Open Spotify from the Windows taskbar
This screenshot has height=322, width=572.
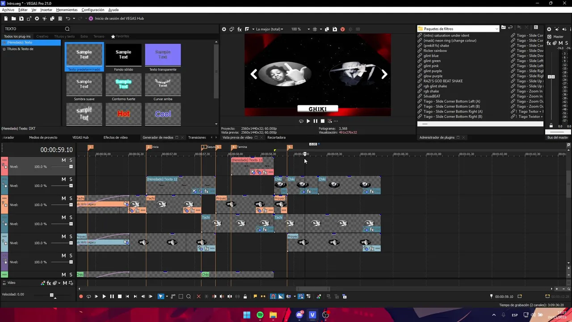tap(260, 315)
